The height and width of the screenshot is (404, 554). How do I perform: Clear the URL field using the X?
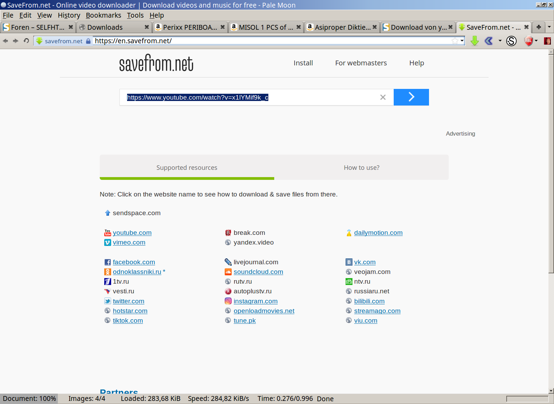tap(383, 97)
